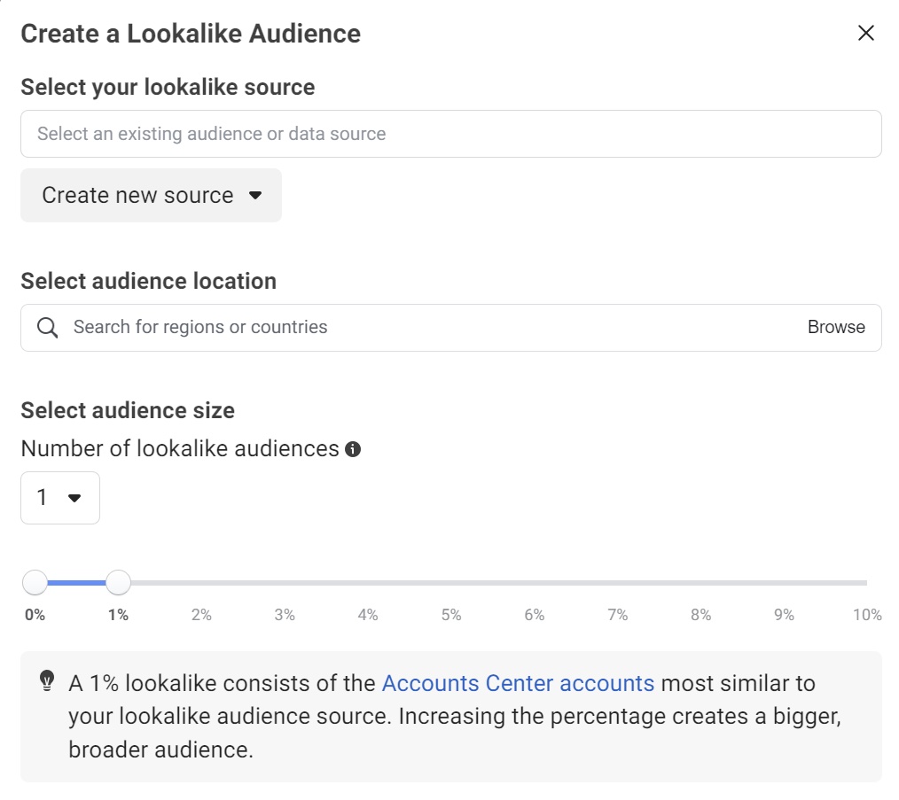Click Browse in the location field
Viewport: 899px width, 800px height.
pos(836,327)
